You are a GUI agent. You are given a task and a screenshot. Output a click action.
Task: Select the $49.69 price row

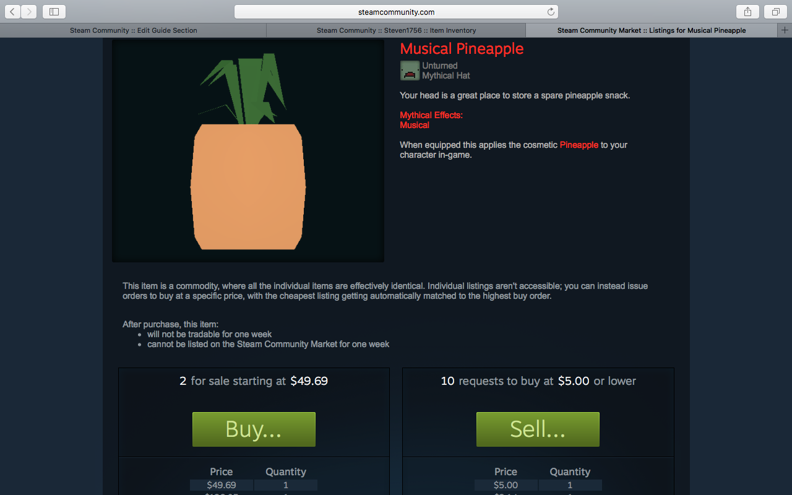pos(254,485)
